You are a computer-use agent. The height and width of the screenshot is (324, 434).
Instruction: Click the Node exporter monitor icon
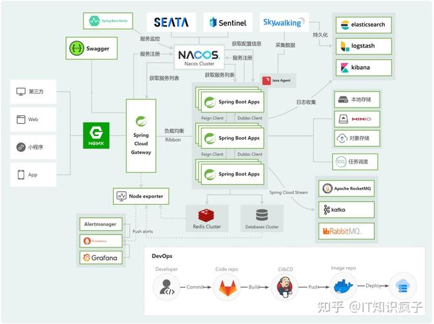coord(121,196)
